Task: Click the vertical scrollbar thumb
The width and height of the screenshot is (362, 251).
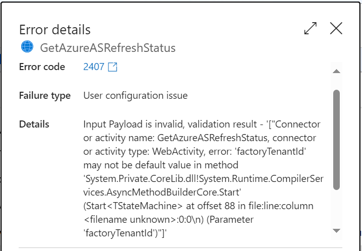Action: coord(336,140)
